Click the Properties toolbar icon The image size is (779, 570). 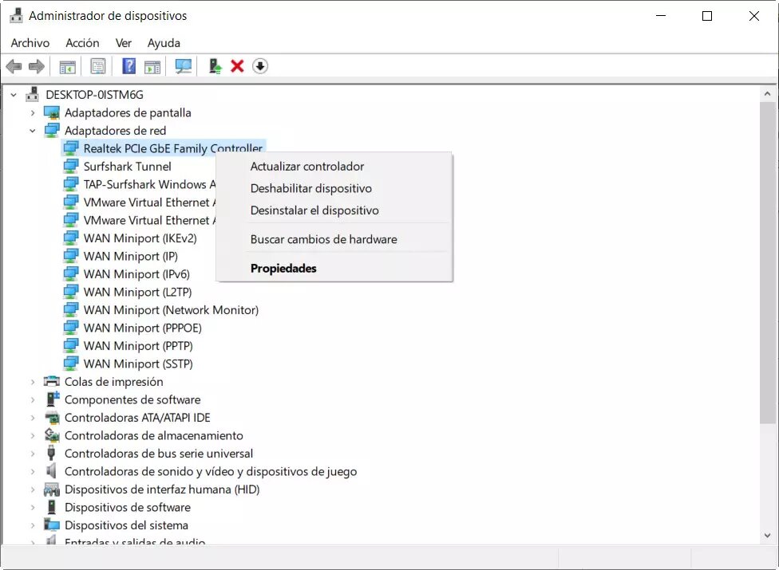(x=97, y=66)
